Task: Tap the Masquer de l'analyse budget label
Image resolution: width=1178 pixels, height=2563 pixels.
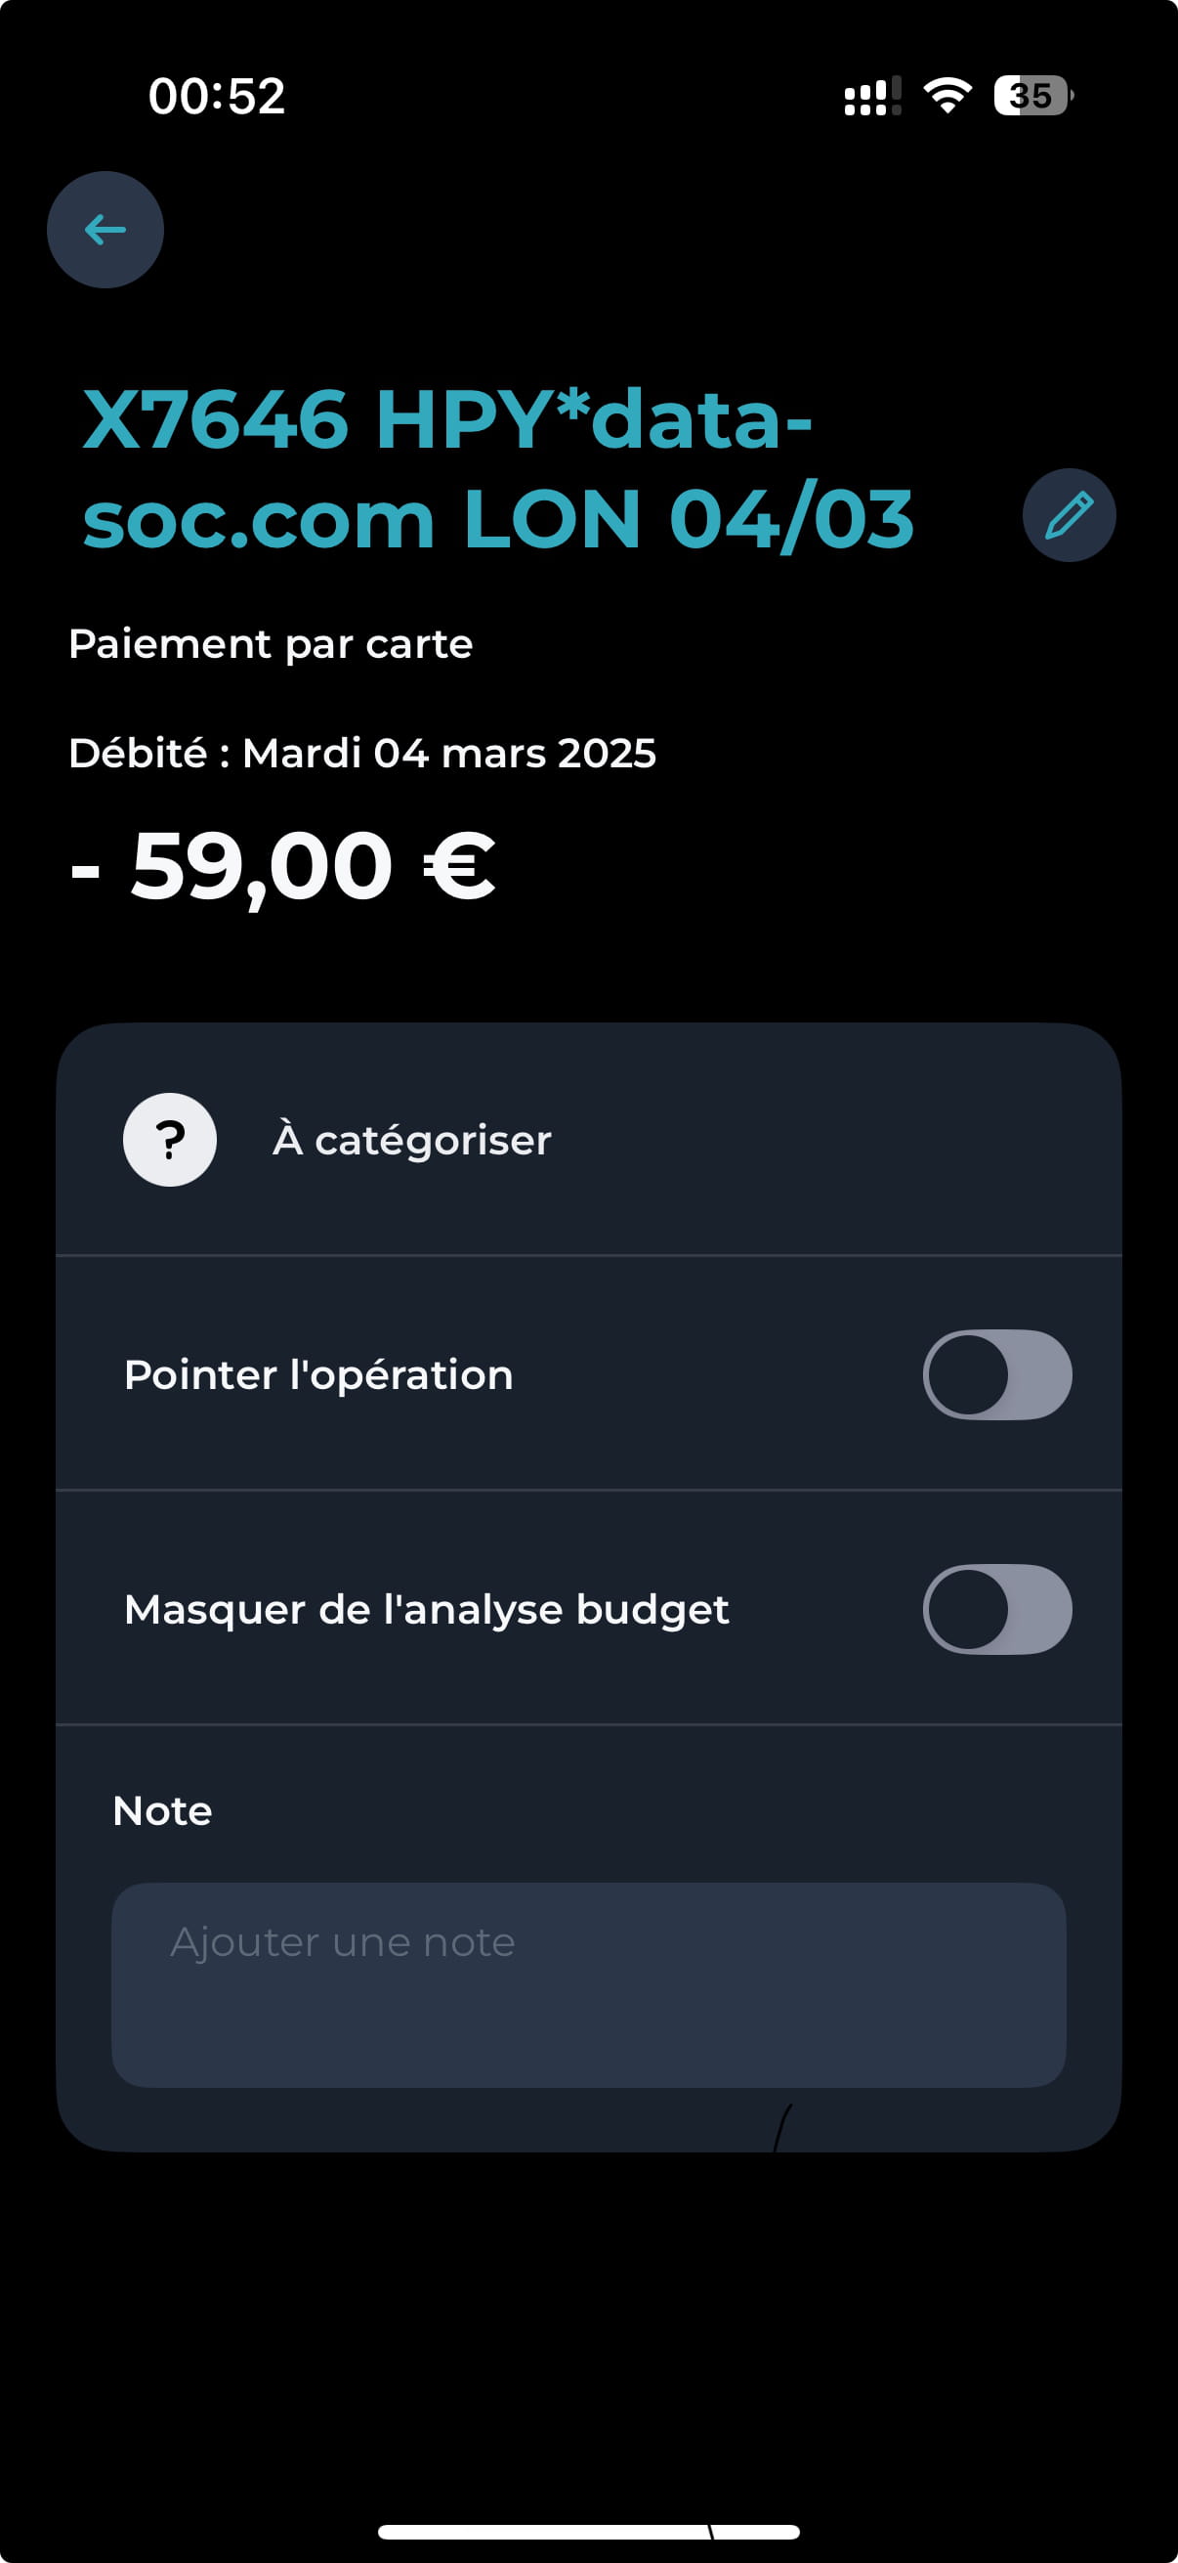Action: pyautogui.click(x=427, y=1610)
